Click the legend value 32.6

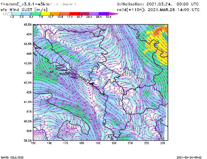108,17
